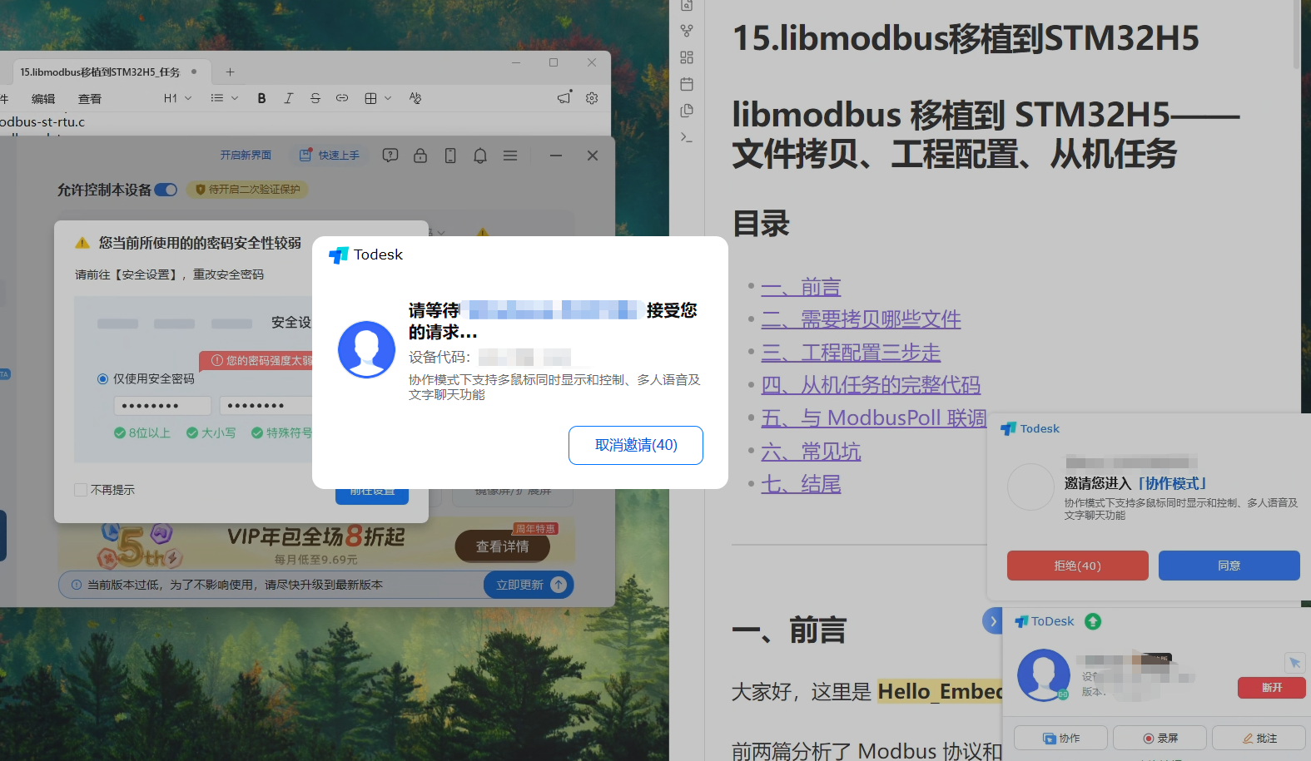Open ToDesk help feedback icon
This screenshot has height=761, width=1311.
(390, 156)
